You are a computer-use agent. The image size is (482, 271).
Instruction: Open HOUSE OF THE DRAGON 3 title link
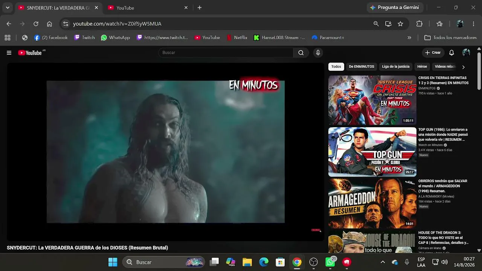(x=444, y=238)
